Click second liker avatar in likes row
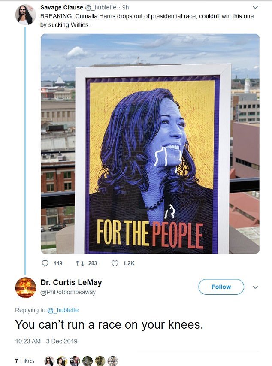The image size is (272, 366). (x=62, y=361)
